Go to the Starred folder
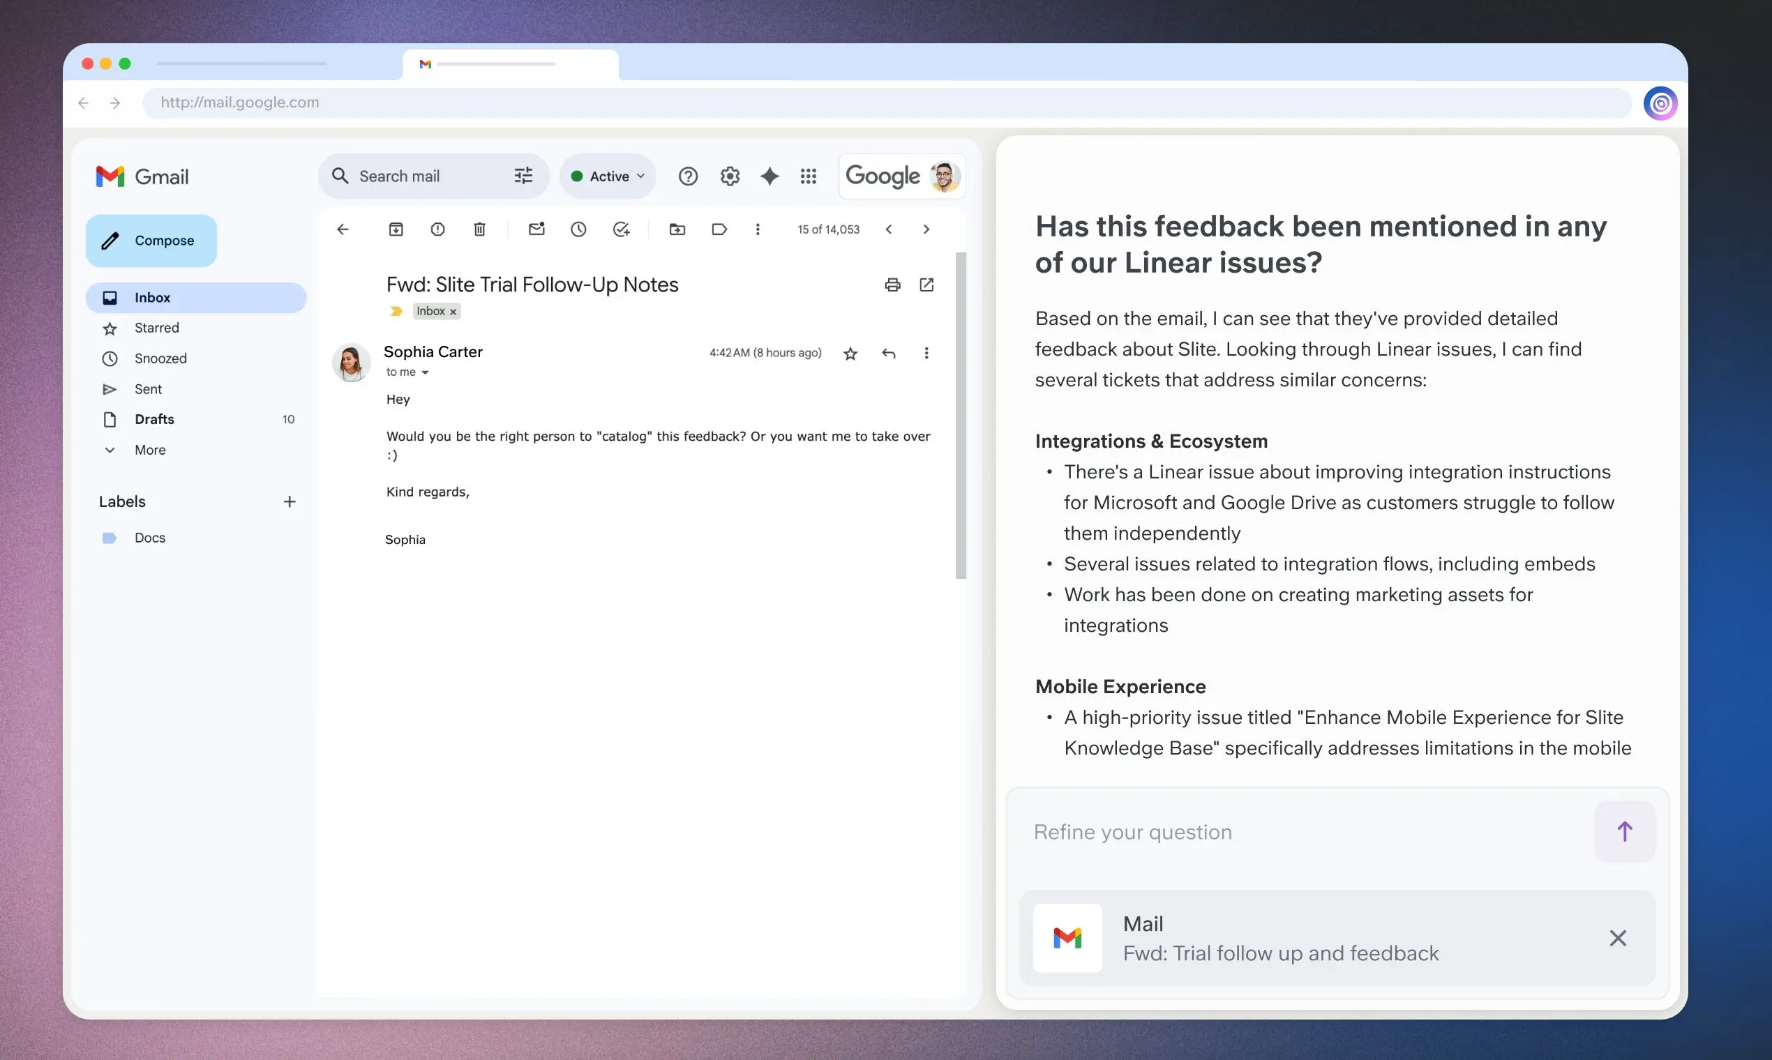The height and width of the screenshot is (1060, 1772). tap(156, 328)
